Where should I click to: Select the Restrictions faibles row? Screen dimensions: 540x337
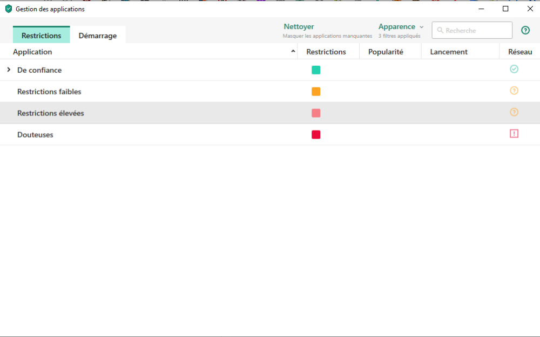point(270,92)
